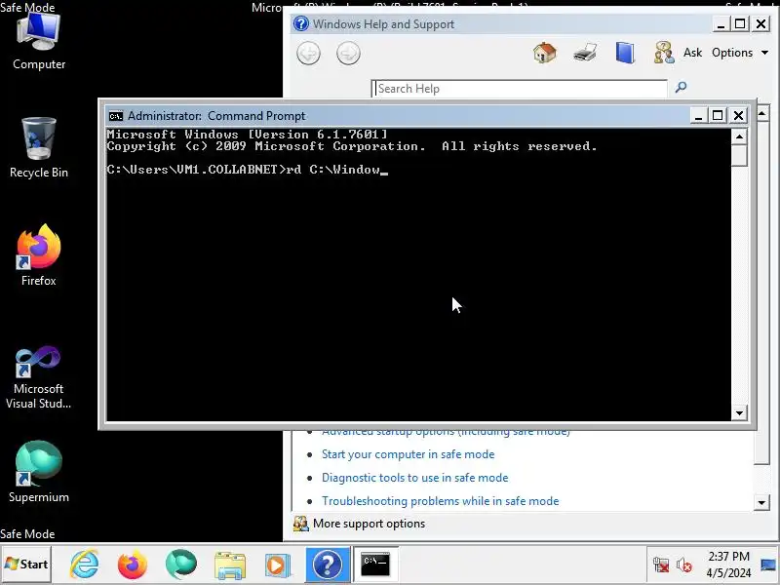Go back in Windows Help and Support
780x585 pixels.
click(308, 54)
